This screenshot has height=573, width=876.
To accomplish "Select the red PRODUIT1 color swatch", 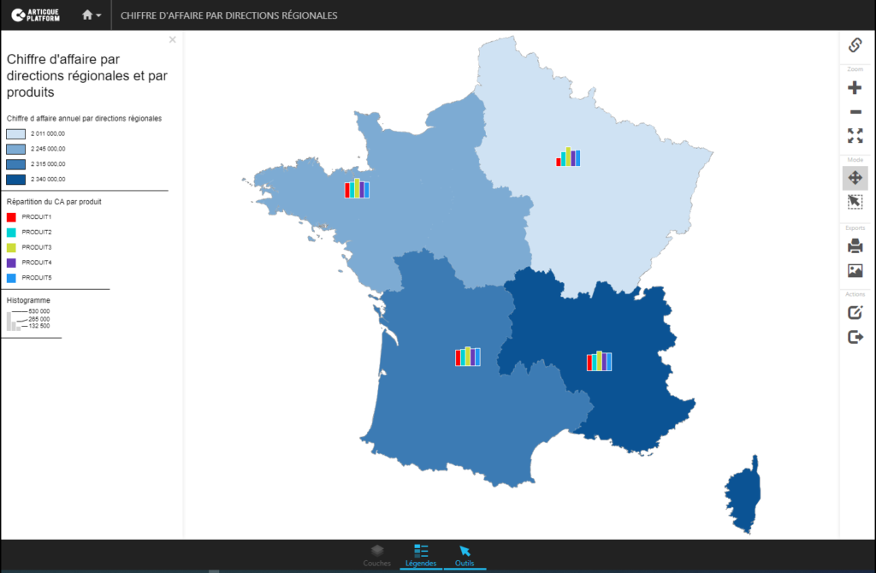I will pyautogui.click(x=9, y=216).
